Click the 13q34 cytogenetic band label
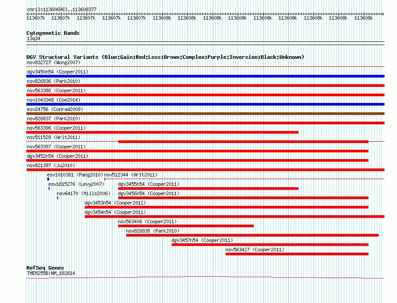Screen dimensions: 397x303 click(x=33, y=38)
